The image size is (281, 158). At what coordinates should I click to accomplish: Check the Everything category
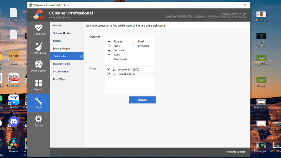click(x=134, y=46)
